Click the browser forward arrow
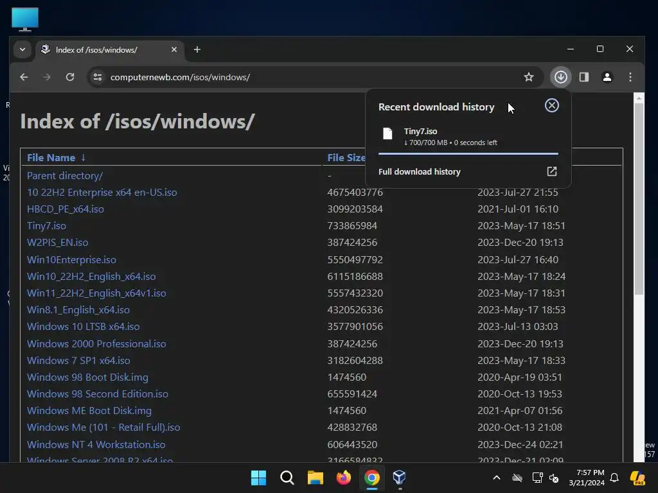The width and height of the screenshot is (658, 493). (x=46, y=77)
